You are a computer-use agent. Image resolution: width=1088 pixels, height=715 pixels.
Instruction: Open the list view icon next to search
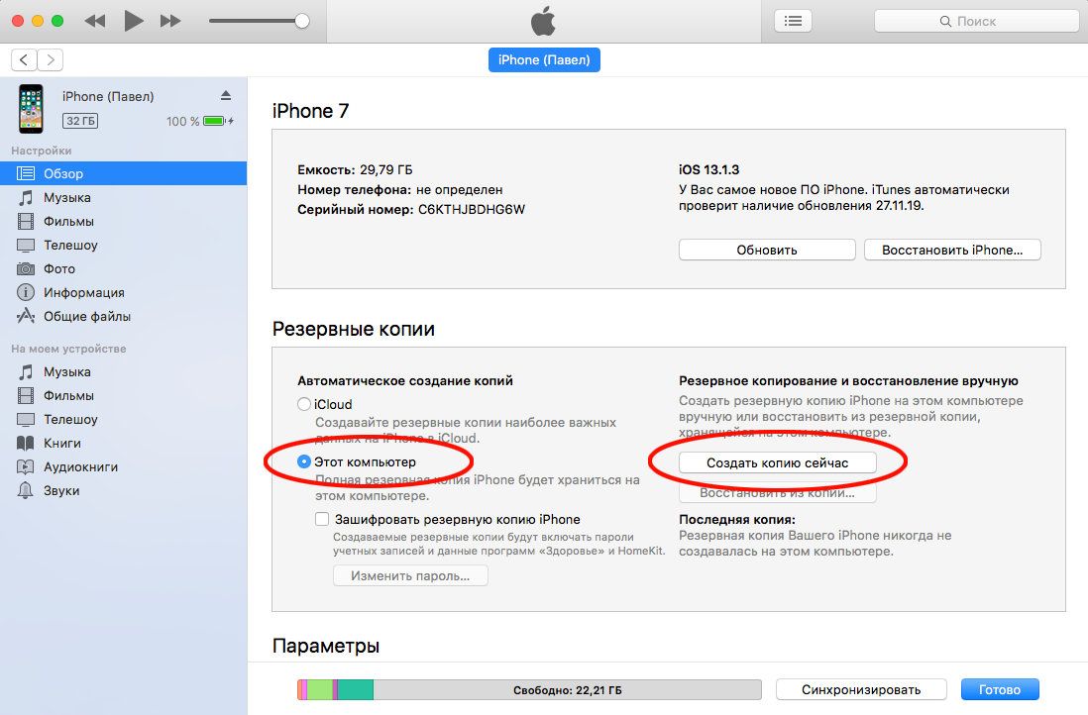click(x=793, y=21)
